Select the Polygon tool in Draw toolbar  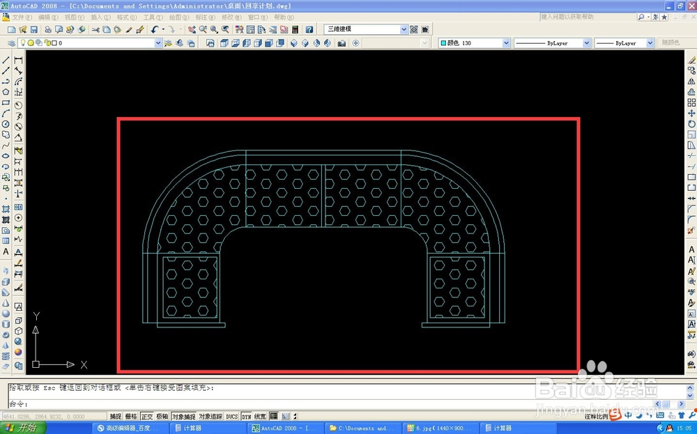6,92
